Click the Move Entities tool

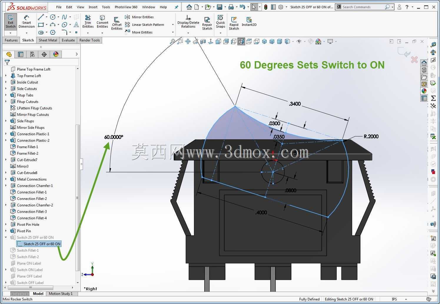coord(139,32)
